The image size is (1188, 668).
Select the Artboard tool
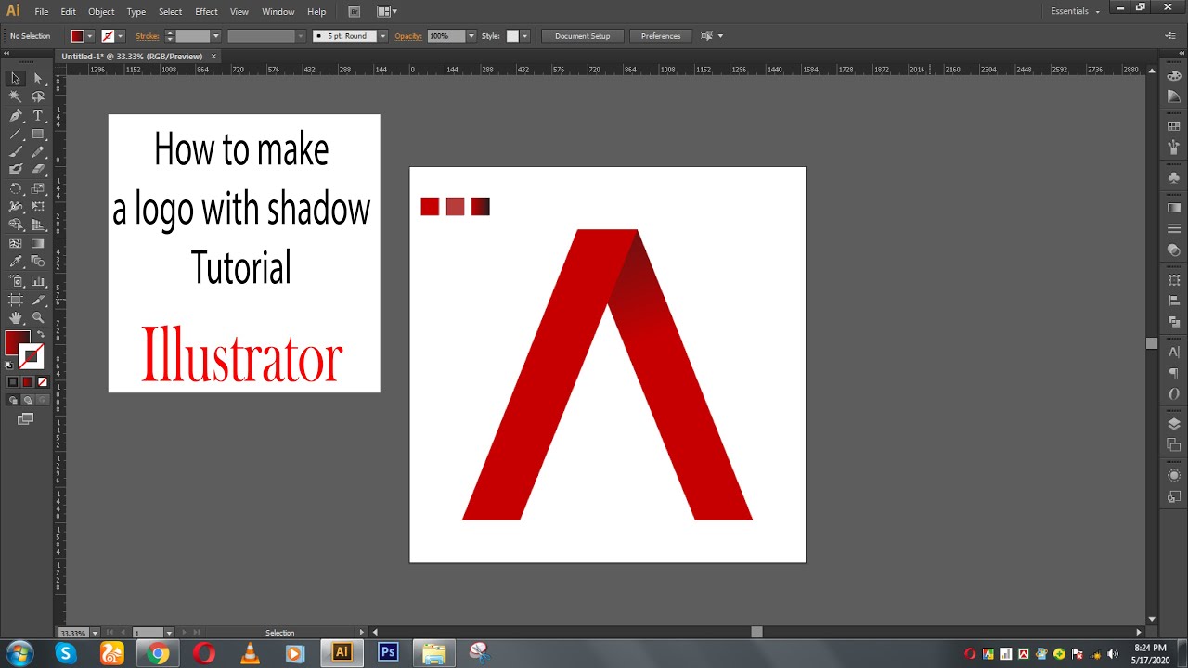click(x=16, y=300)
